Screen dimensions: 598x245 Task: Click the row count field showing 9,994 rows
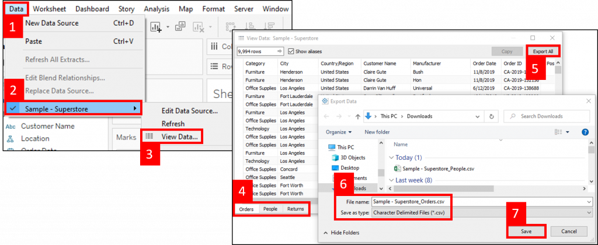260,51
